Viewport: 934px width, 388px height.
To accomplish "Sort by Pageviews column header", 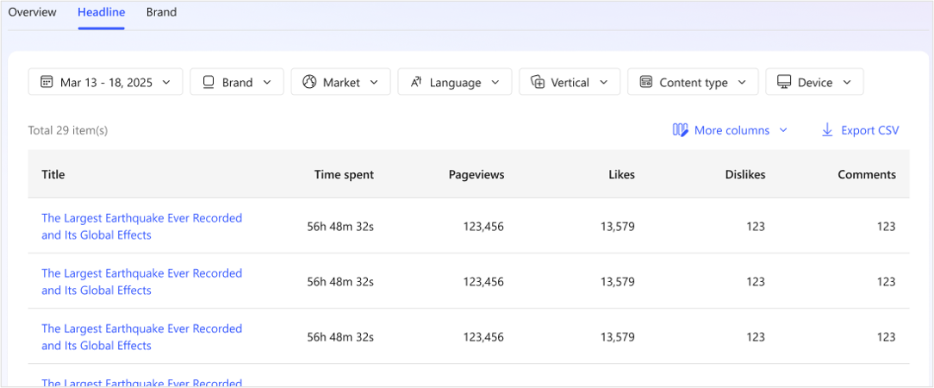I will (476, 174).
